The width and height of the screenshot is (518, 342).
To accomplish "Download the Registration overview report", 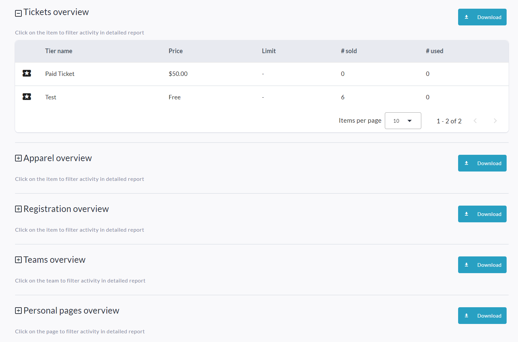I will [x=482, y=214].
